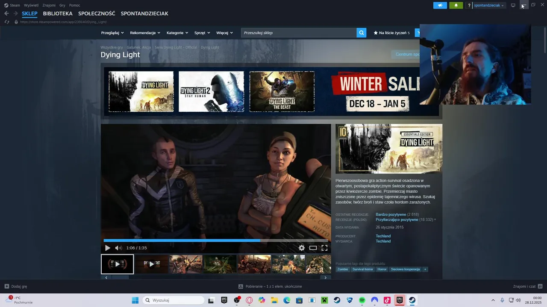Image resolution: width=547 pixels, height=307 pixels.
Task: Select the Survival horror tag
Action: pyautogui.click(x=363, y=269)
